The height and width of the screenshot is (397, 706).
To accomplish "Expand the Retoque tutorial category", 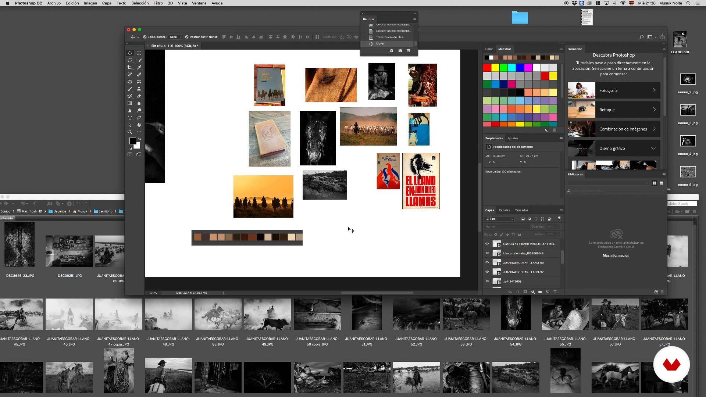I will (614, 110).
